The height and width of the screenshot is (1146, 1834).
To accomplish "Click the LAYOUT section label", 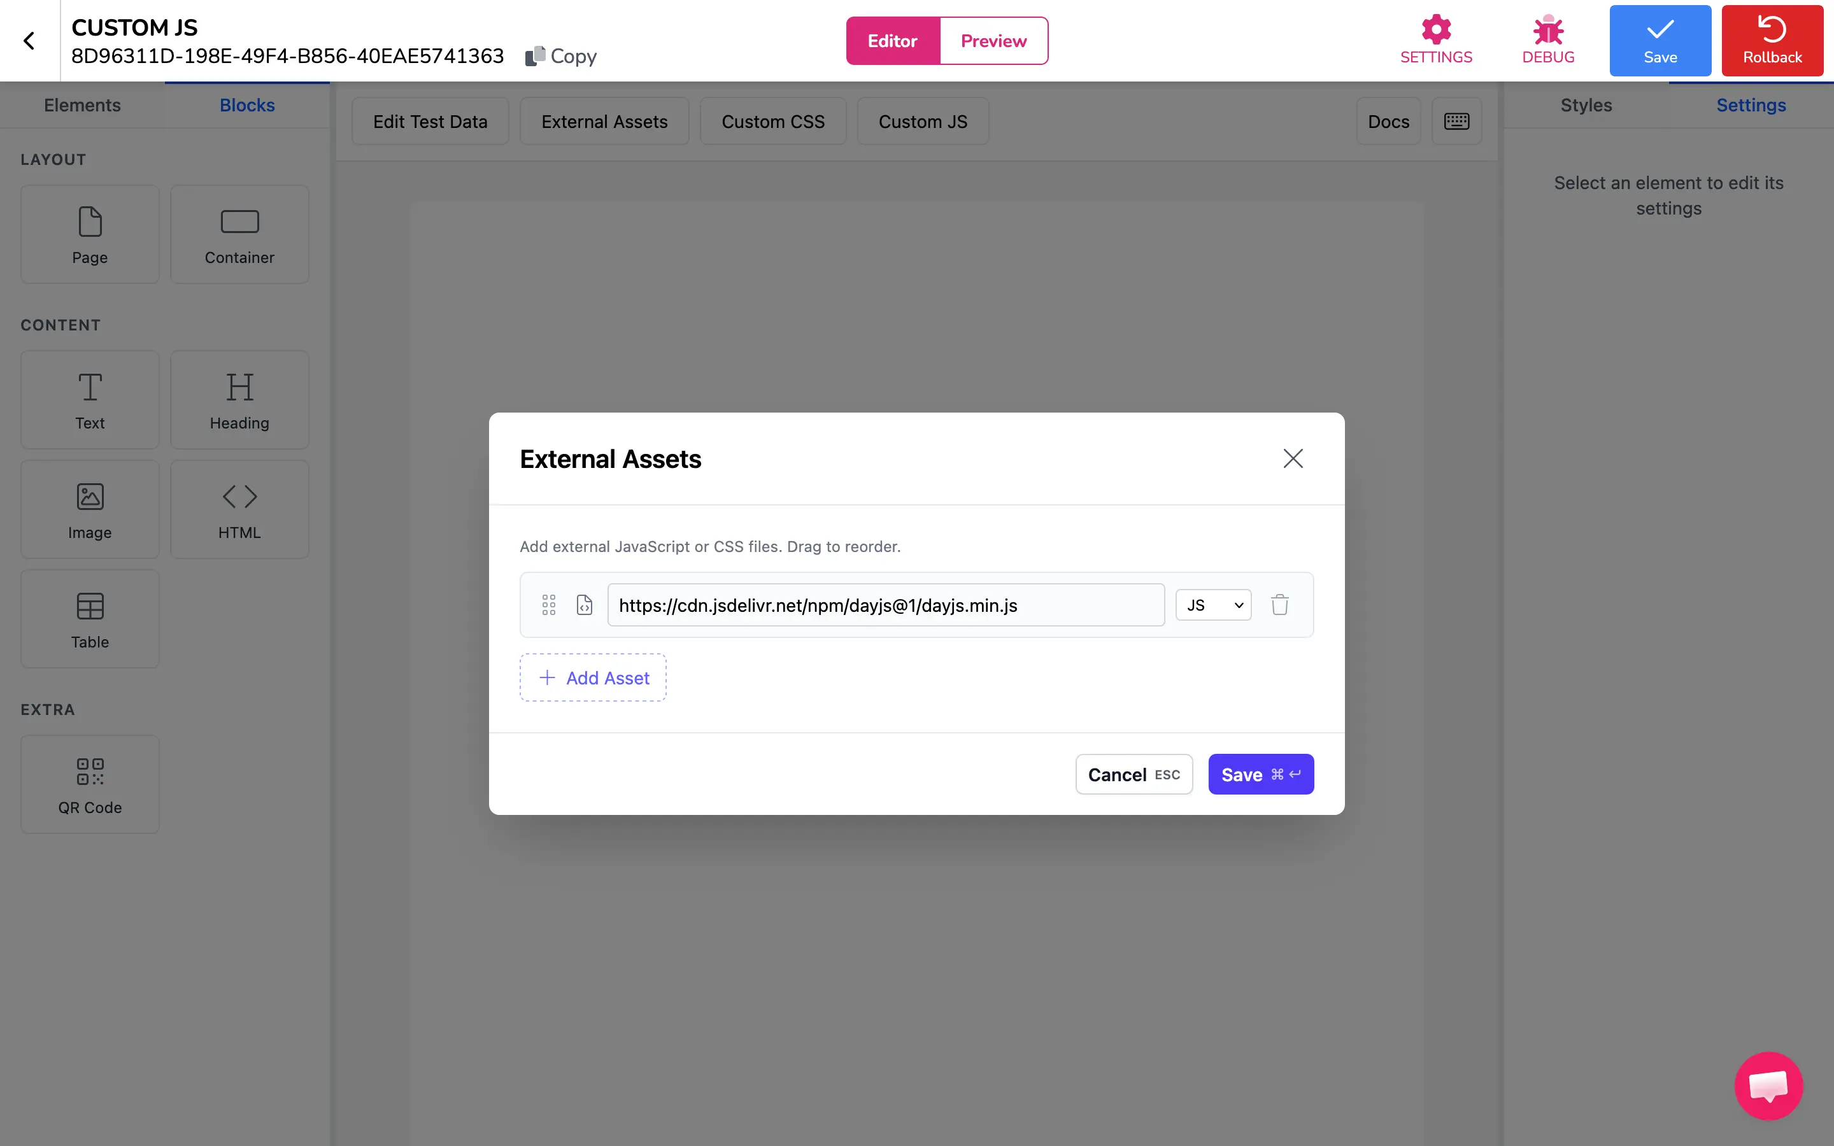I will 53,160.
